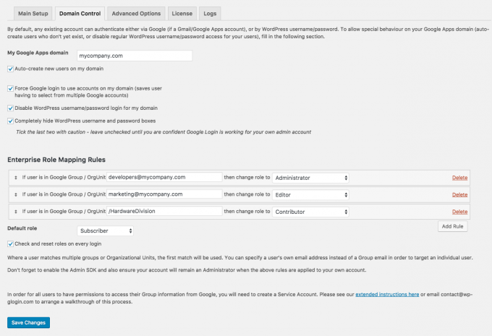Click the My Google Apps domain field
This screenshot has width=492, height=336.
coord(135,56)
